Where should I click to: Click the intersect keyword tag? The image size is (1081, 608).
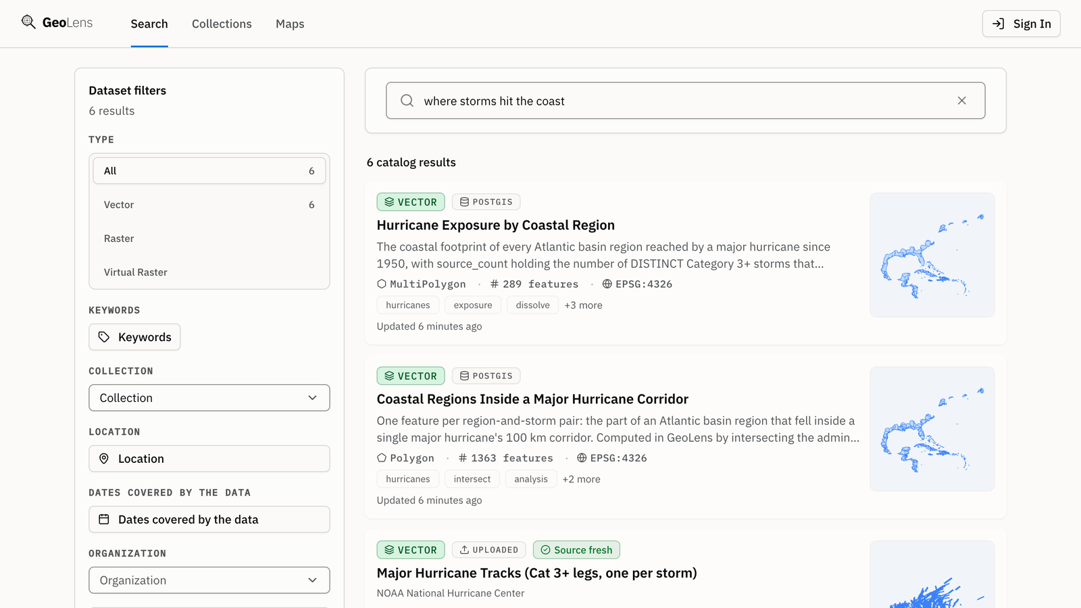tap(472, 479)
